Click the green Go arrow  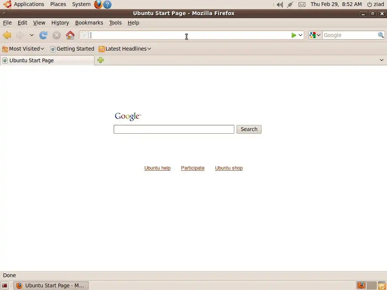pos(294,35)
